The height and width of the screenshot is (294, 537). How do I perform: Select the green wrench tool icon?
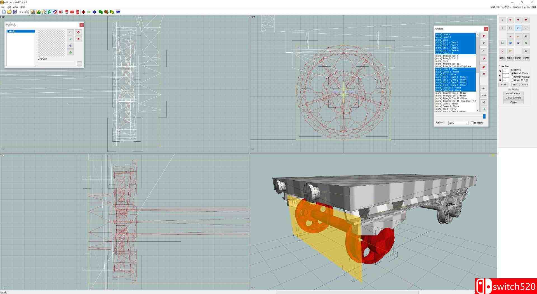pyautogui.click(x=50, y=12)
